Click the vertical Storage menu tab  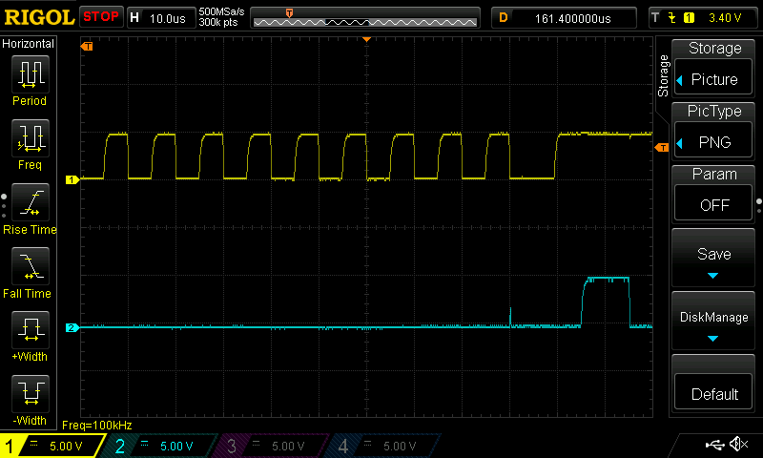[663, 75]
